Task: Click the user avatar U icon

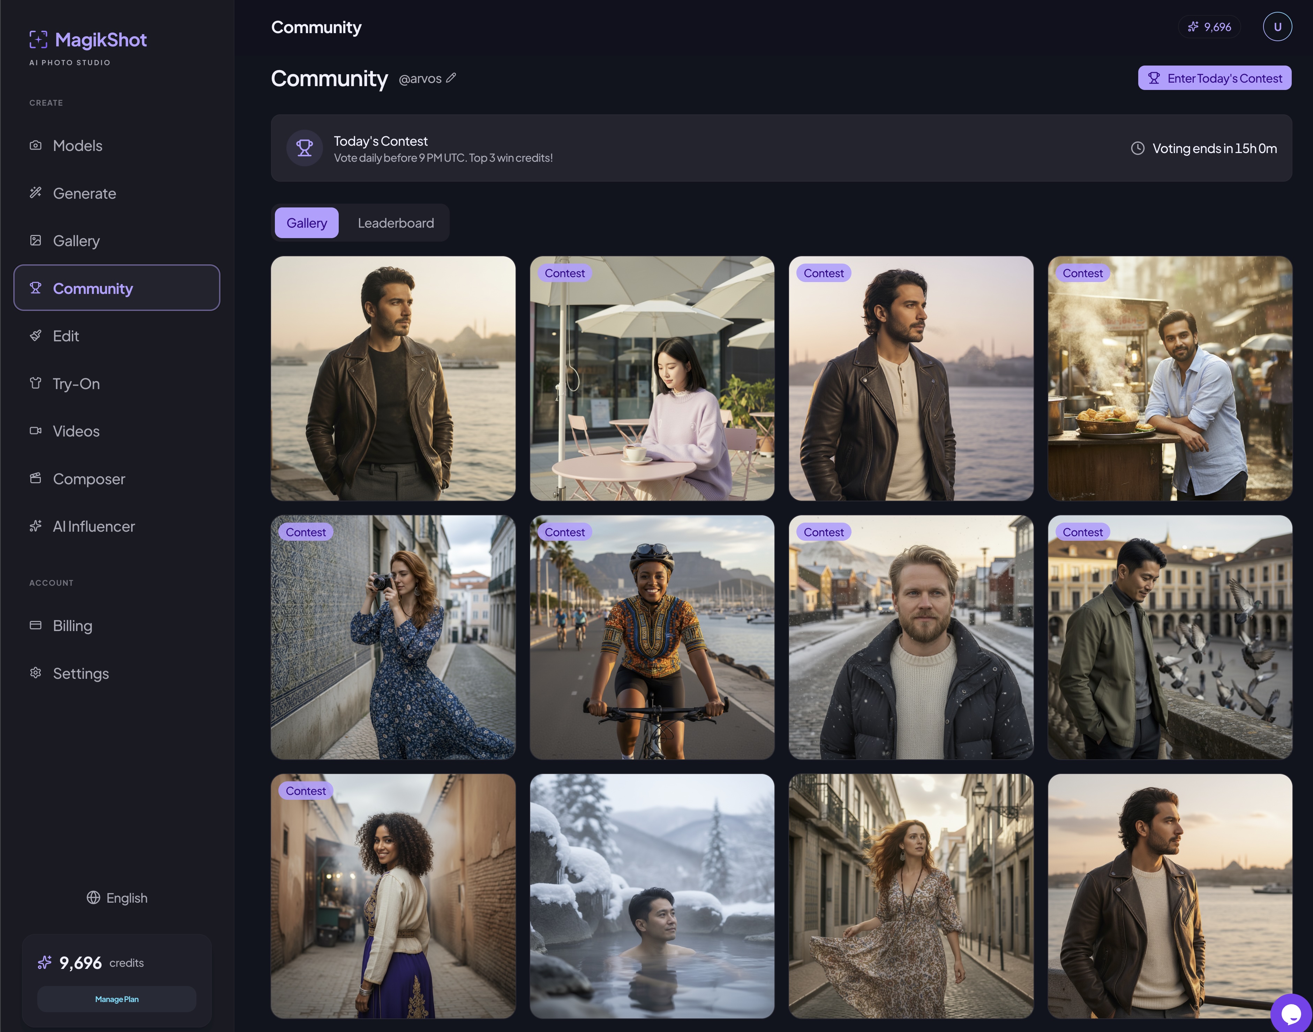Action: pos(1277,26)
